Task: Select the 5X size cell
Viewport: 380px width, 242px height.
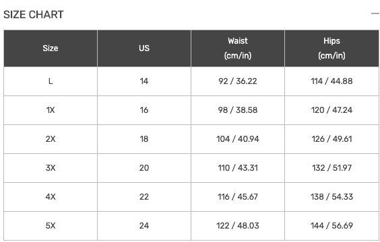Action: [51, 226]
